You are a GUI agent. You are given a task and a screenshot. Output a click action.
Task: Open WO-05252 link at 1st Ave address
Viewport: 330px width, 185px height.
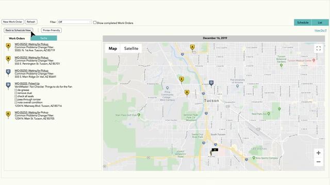(x=31, y=44)
